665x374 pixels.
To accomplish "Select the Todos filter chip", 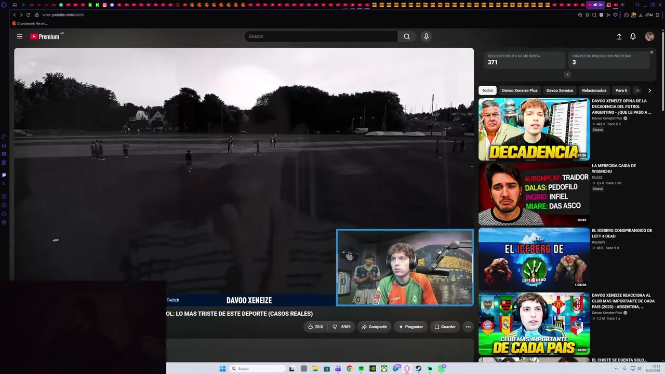I will pyautogui.click(x=487, y=90).
